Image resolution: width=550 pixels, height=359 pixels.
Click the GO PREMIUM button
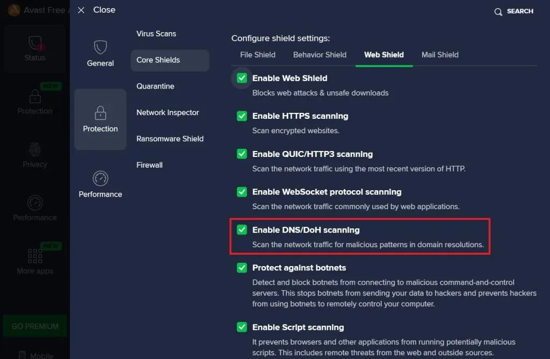pos(35,326)
